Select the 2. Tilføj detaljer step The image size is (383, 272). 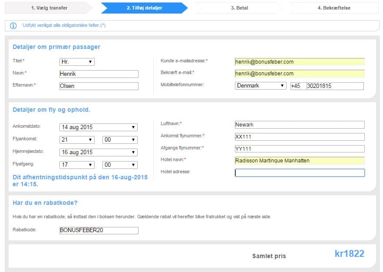143,8
